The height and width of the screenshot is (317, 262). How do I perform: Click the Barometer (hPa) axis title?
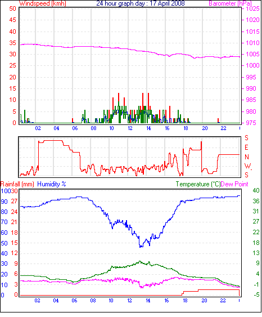(x=231, y=3)
